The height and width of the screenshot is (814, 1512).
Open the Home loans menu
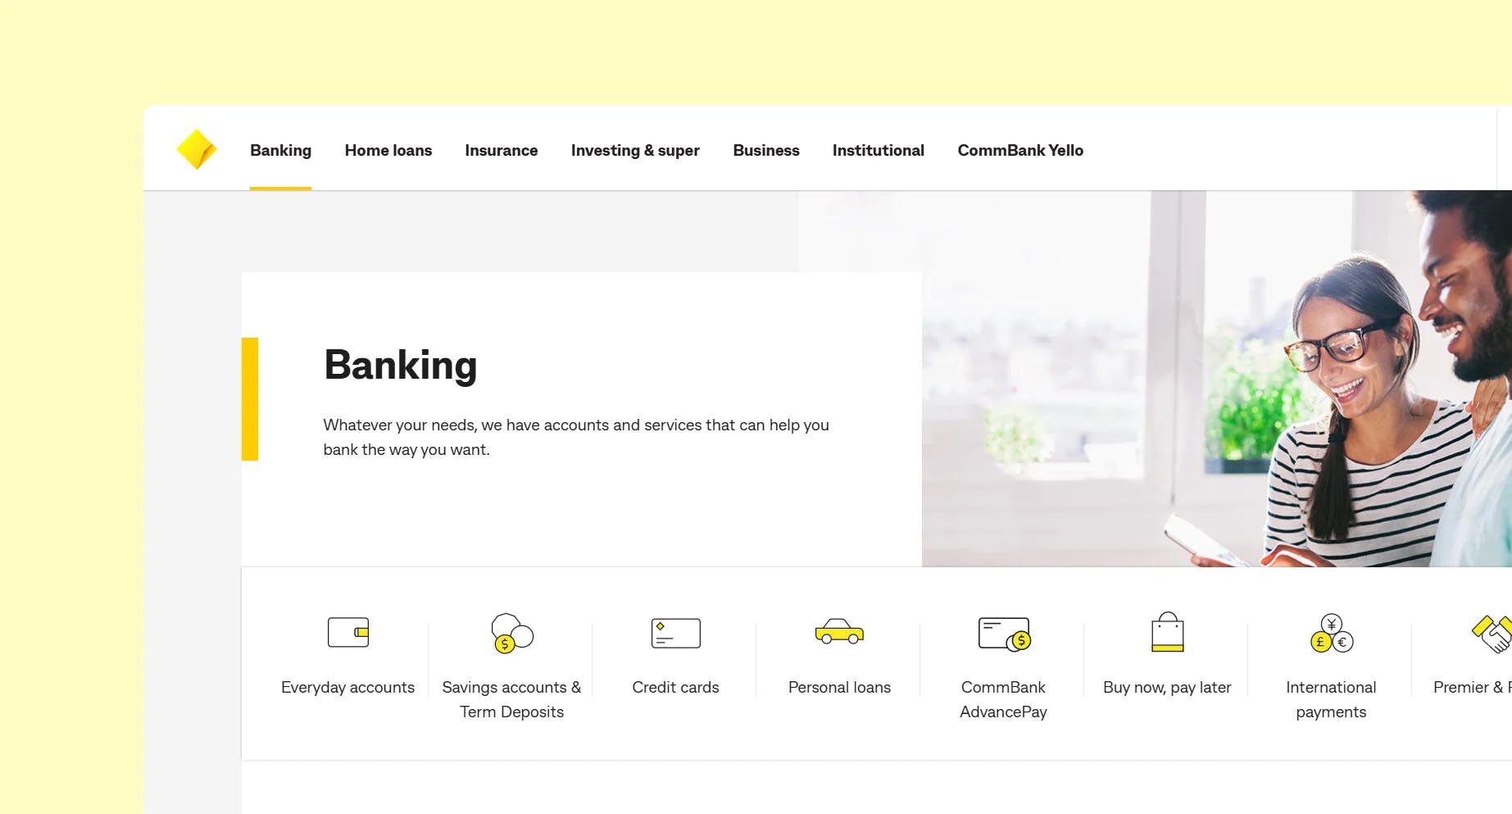click(388, 150)
